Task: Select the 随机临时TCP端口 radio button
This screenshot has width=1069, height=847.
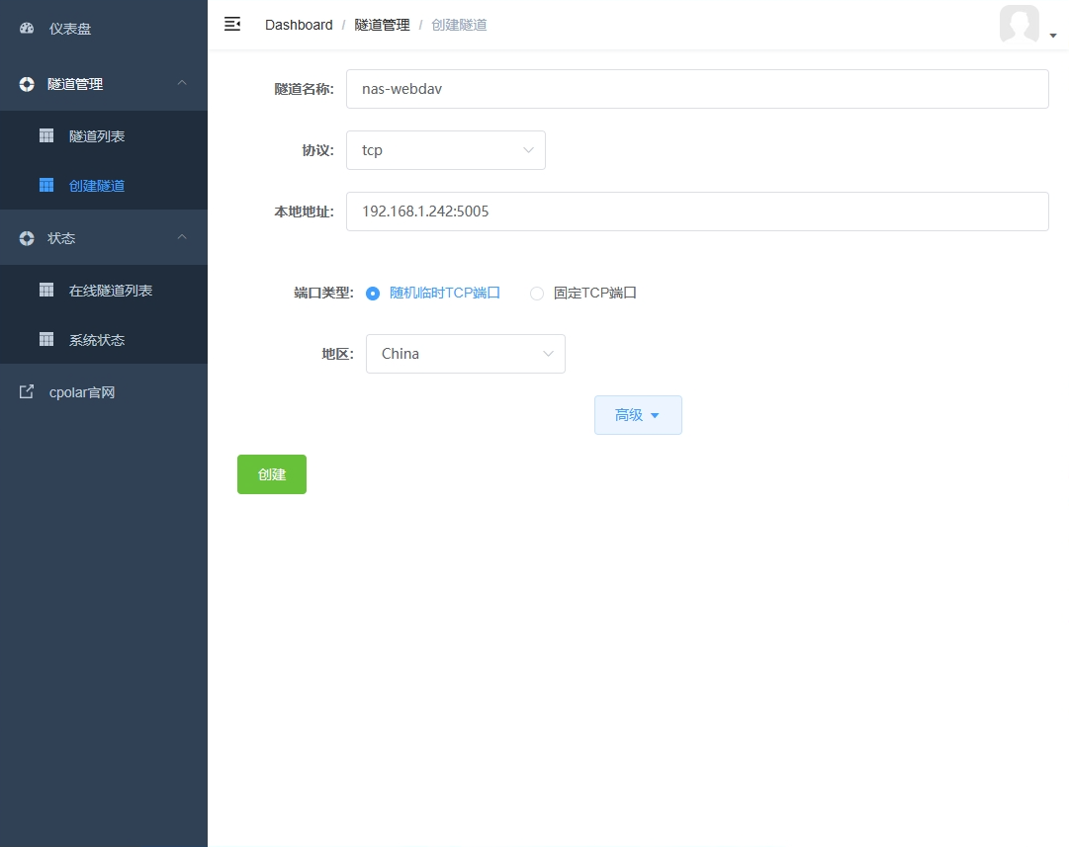Action: click(372, 293)
